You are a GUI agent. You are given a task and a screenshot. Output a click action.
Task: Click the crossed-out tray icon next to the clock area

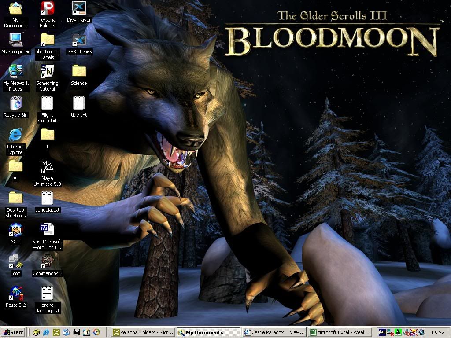pyautogui.click(x=414, y=333)
